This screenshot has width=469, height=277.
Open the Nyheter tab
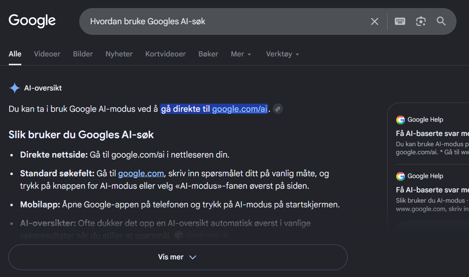pyautogui.click(x=119, y=54)
